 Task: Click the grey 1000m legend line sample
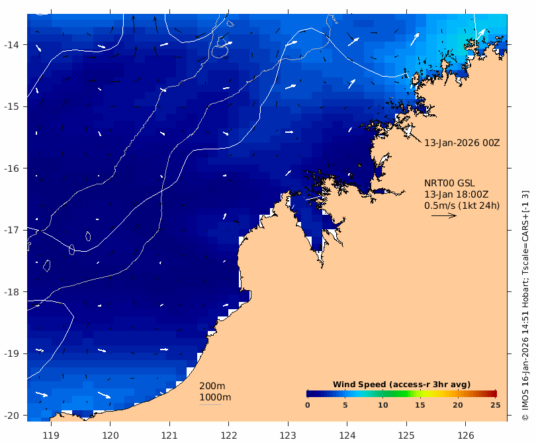click(x=210, y=405)
